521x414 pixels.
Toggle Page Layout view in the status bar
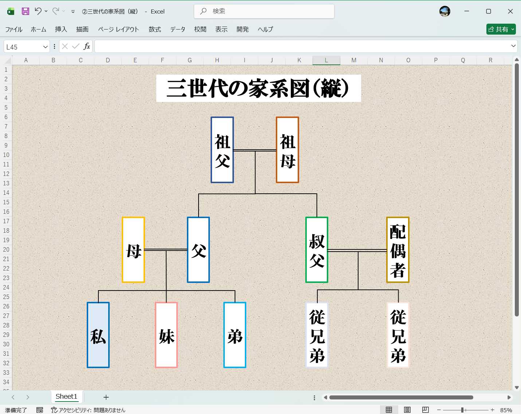pos(407,410)
